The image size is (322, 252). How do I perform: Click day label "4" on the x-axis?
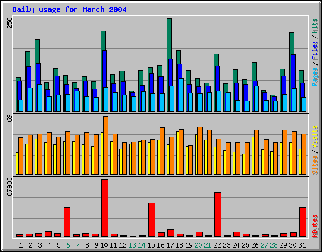pyautogui.click(x=49, y=245)
